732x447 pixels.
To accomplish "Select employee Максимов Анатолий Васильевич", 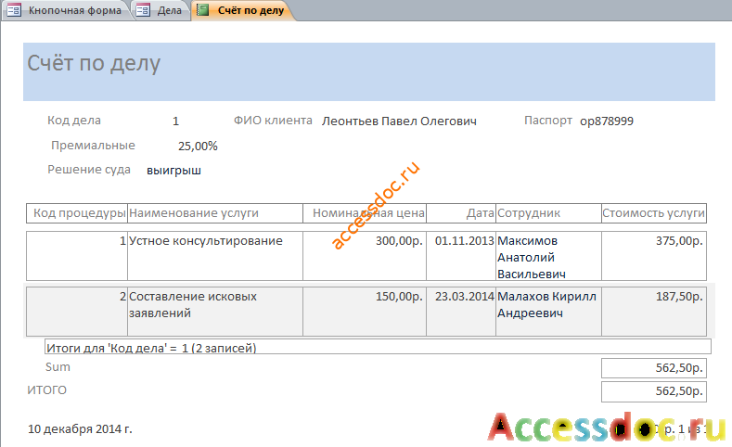I will pos(548,256).
